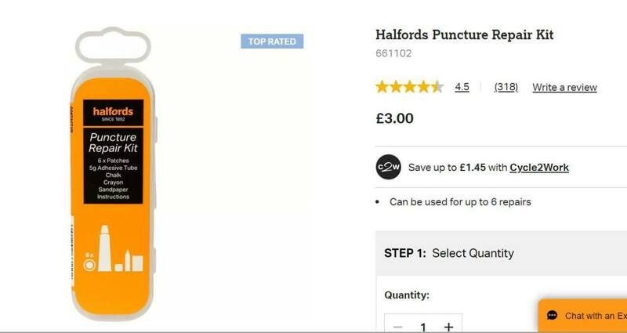The height and width of the screenshot is (333, 627).
Task: Click the £3.00 price
Action: 395,119
